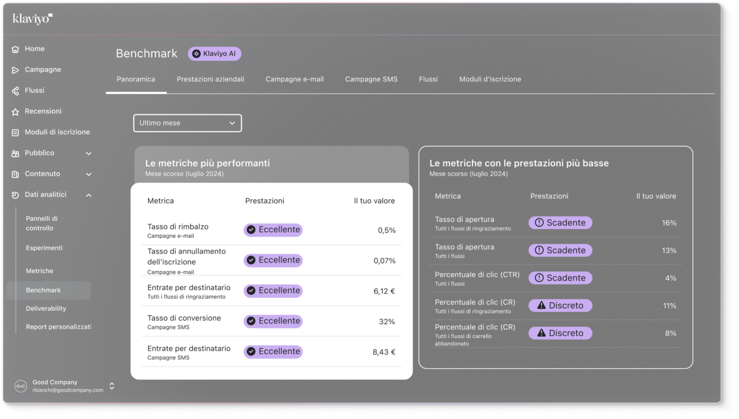Click the Pubblico people icon
The width and height of the screenshot is (739, 419).
point(15,154)
